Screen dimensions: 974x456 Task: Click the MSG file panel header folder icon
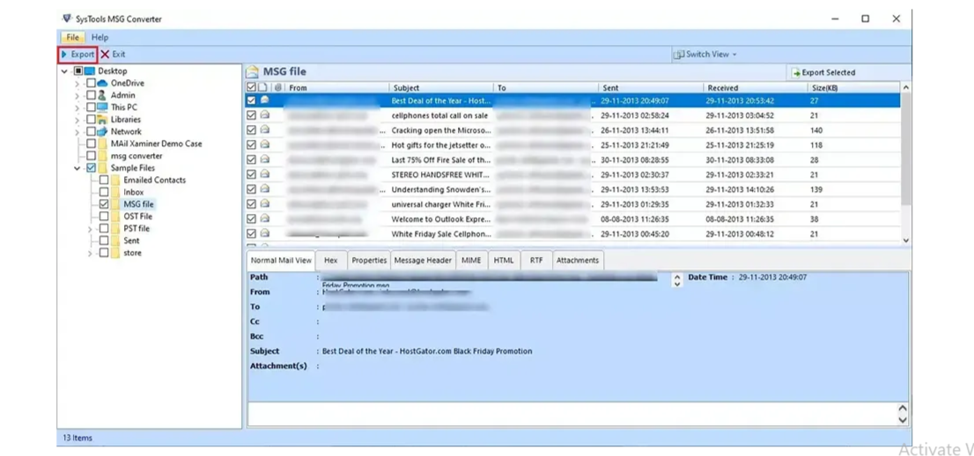tap(252, 71)
